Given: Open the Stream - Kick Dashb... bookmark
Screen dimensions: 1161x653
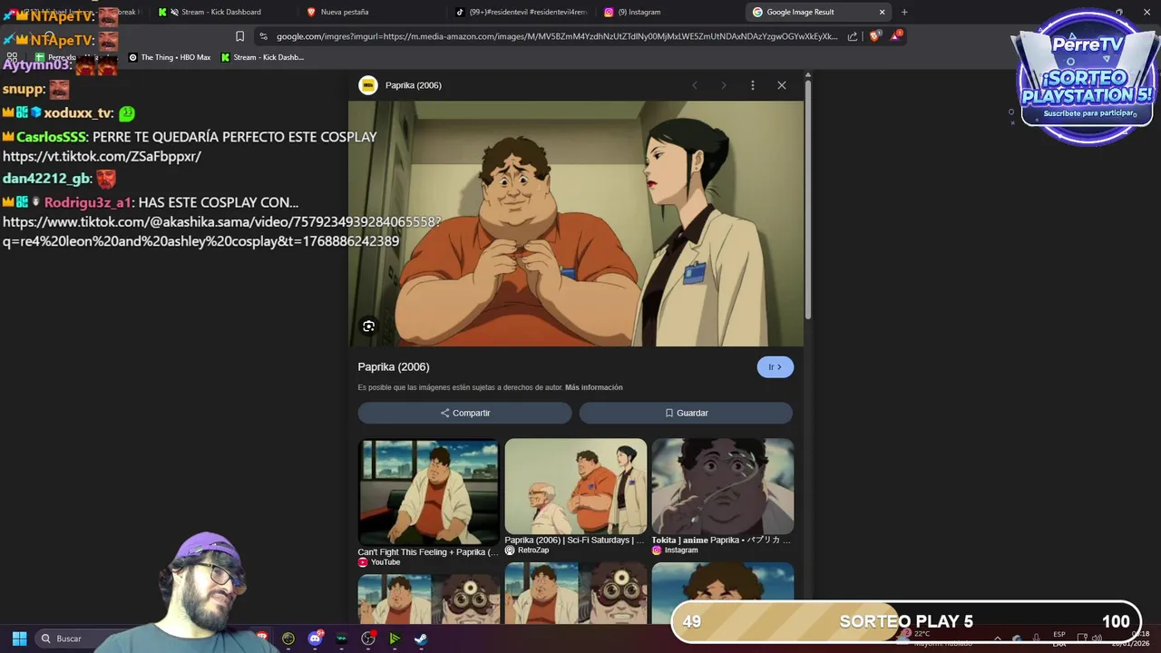Looking at the screenshot, I should coord(263,57).
